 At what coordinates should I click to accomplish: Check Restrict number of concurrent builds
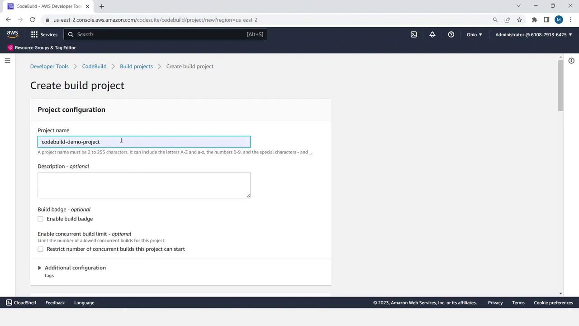coord(41,249)
